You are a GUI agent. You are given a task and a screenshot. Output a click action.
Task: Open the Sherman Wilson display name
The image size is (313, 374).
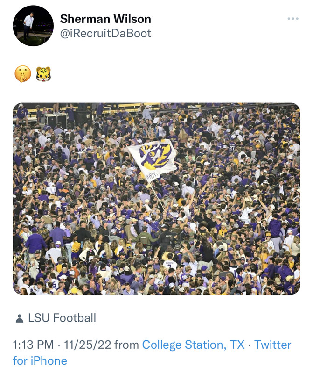[105, 19]
